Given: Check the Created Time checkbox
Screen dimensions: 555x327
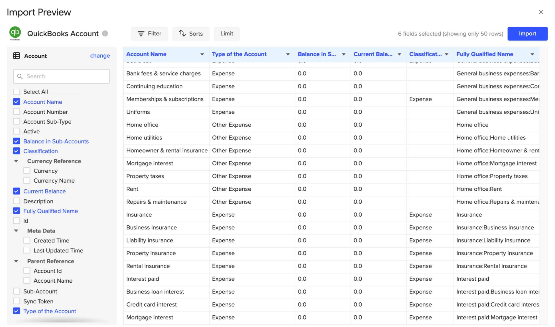Looking at the screenshot, I should click(27, 240).
